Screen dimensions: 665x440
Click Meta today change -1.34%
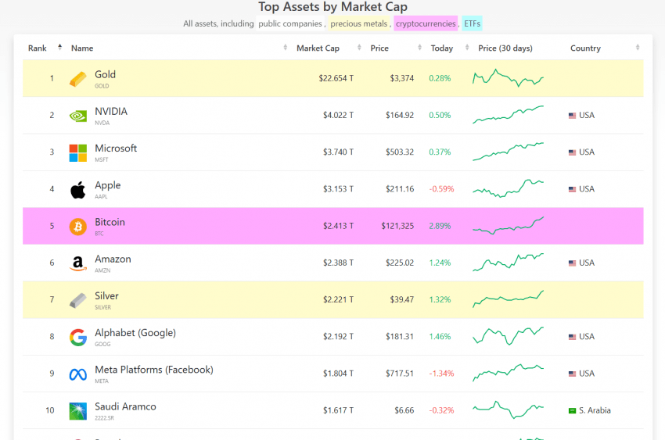(x=441, y=374)
